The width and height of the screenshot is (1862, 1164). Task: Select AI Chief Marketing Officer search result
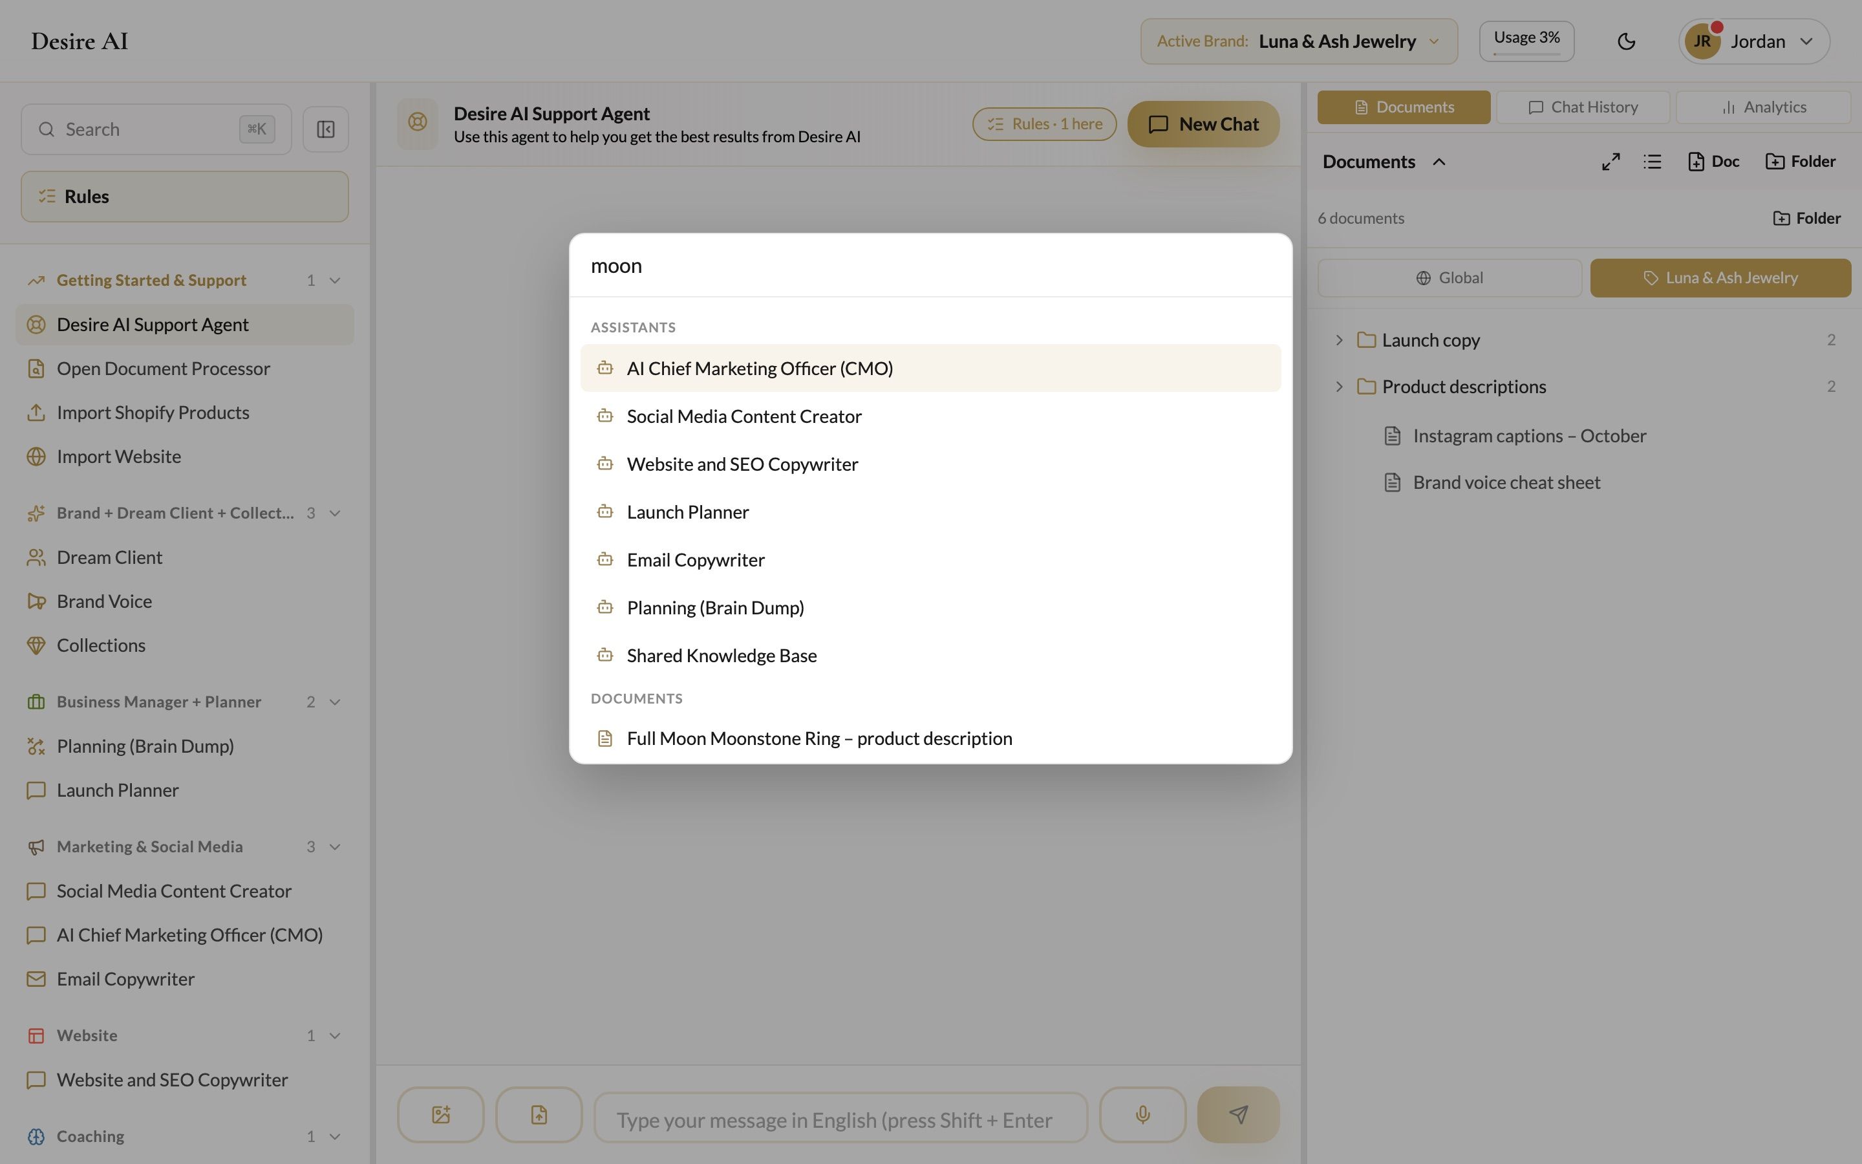(930, 368)
